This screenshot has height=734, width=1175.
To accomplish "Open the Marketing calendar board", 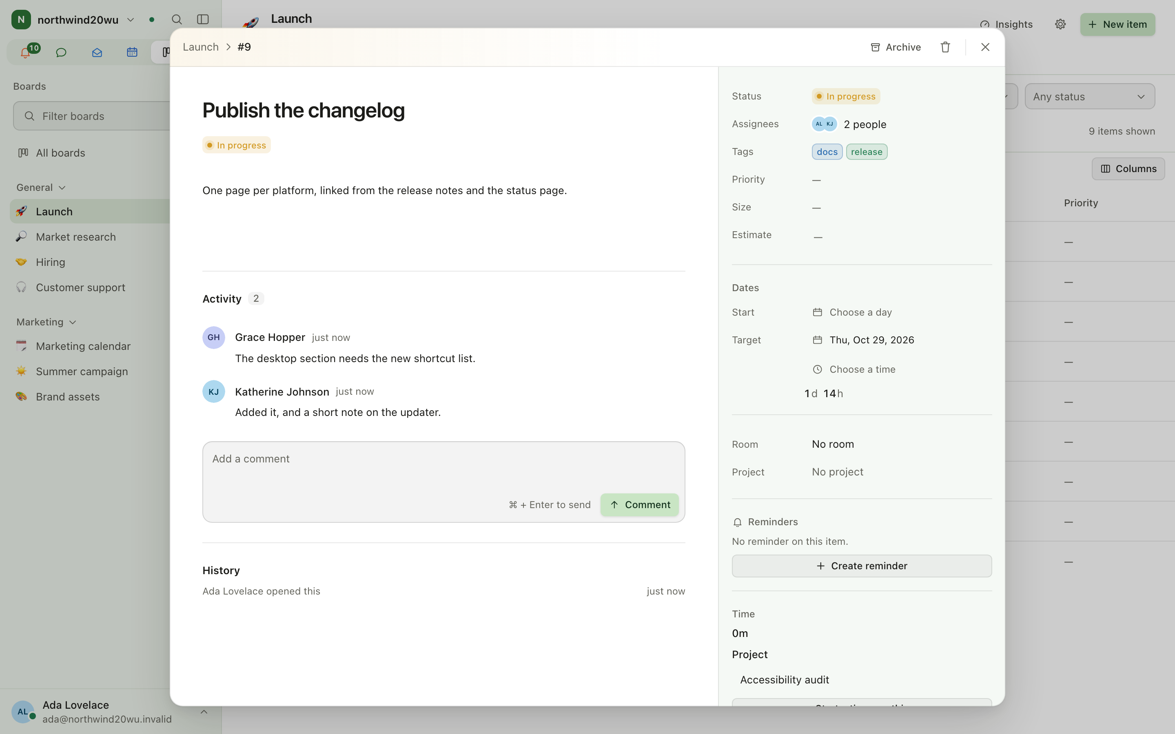I will [83, 346].
